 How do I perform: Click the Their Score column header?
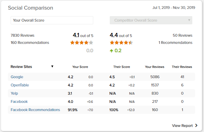(122, 67)
